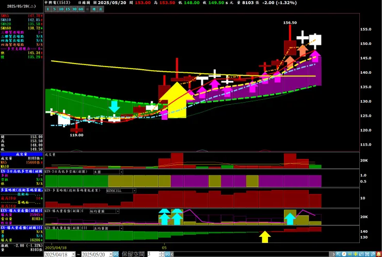
Task: Select the EN-3日高低多空線(副圖) panel header
Action: pos(22,171)
